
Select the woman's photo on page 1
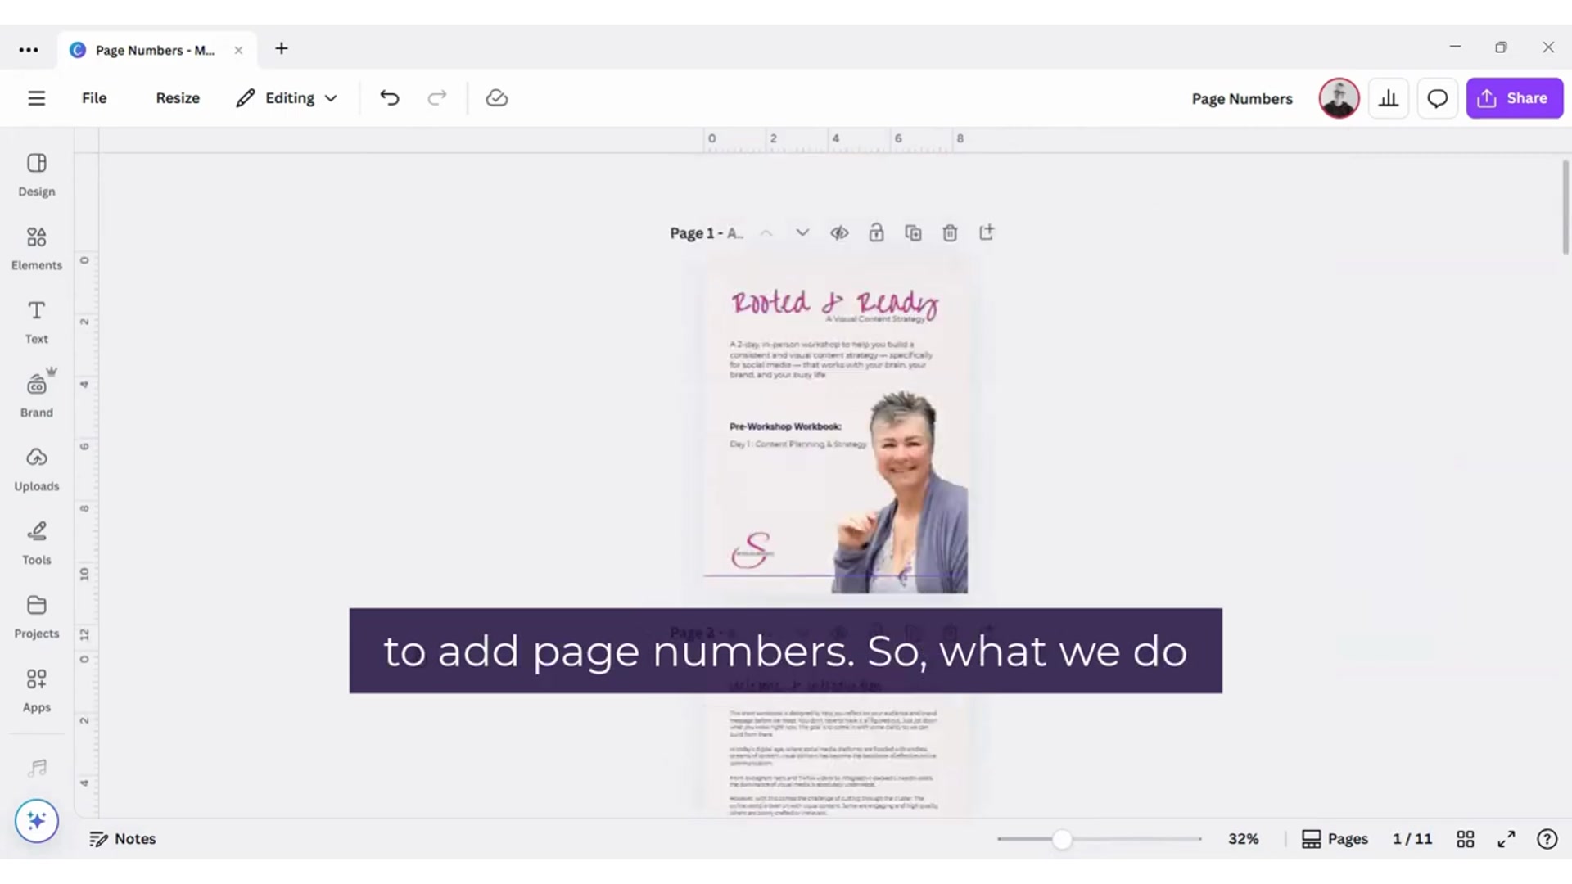(900, 491)
